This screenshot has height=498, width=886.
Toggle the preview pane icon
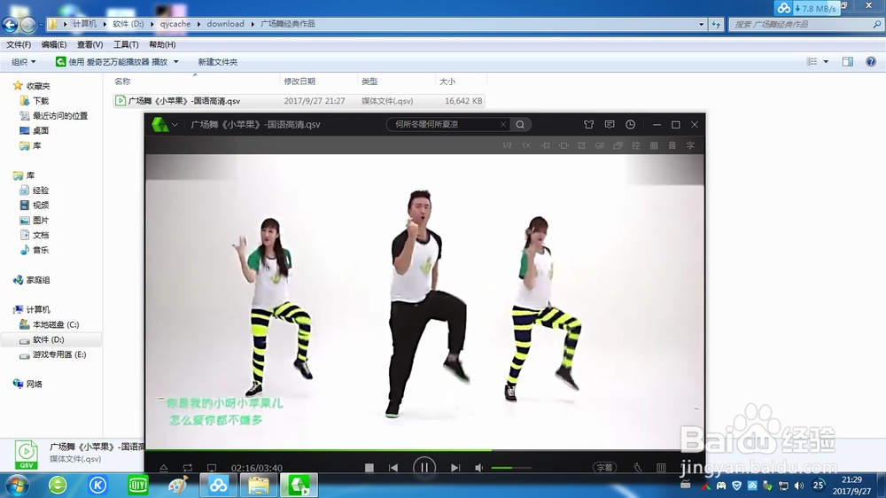[848, 62]
